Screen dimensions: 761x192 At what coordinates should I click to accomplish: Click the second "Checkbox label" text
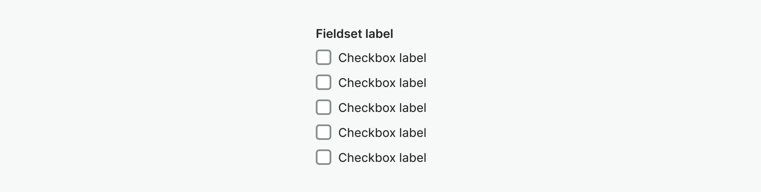click(x=382, y=83)
